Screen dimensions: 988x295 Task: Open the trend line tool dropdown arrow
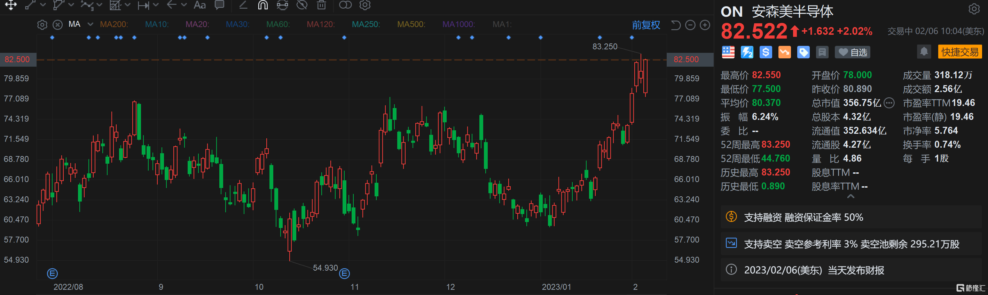(x=43, y=5)
